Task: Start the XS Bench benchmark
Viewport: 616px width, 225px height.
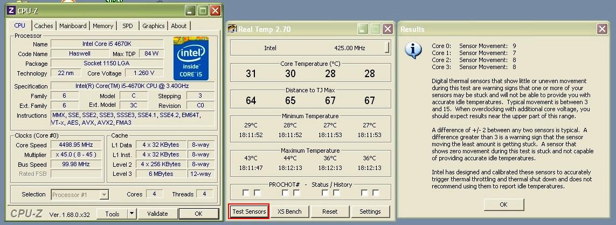Action: [289, 212]
